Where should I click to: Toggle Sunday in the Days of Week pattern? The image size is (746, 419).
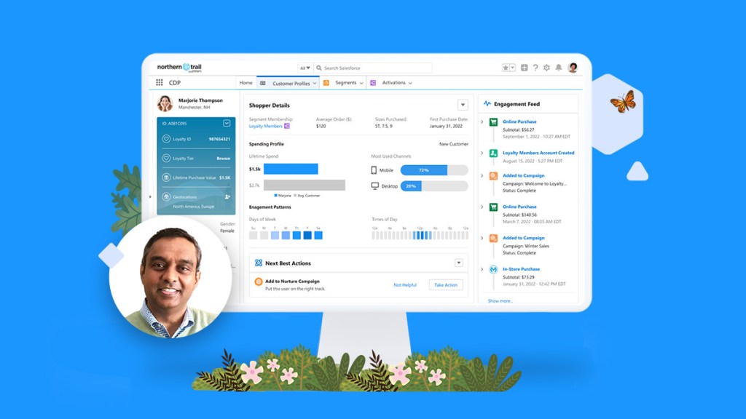tap(254, 235)
